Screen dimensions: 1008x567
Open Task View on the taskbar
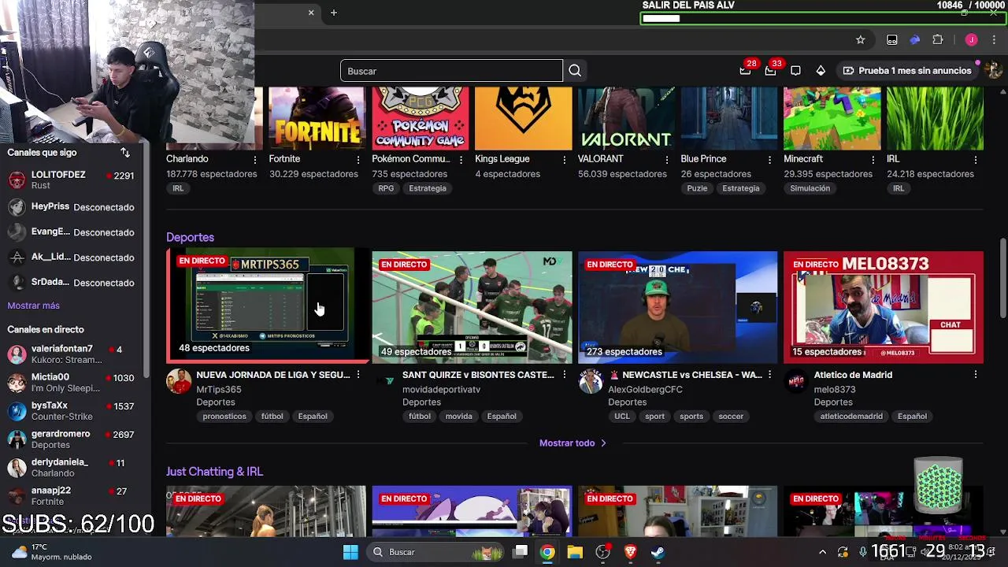521,552
